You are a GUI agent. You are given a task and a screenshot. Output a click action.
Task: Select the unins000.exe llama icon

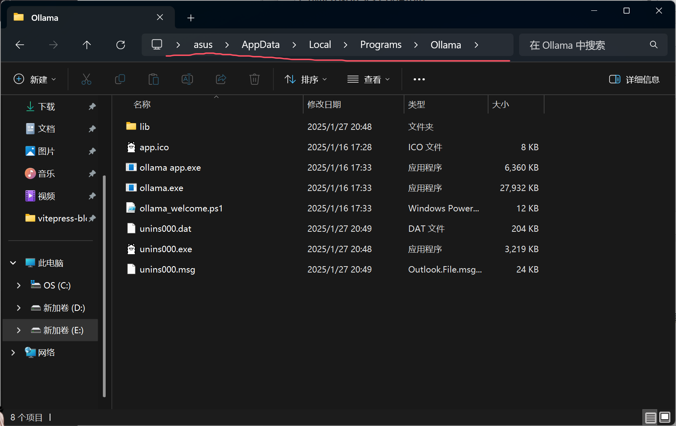pyautogui.click(x=131, y=249)
